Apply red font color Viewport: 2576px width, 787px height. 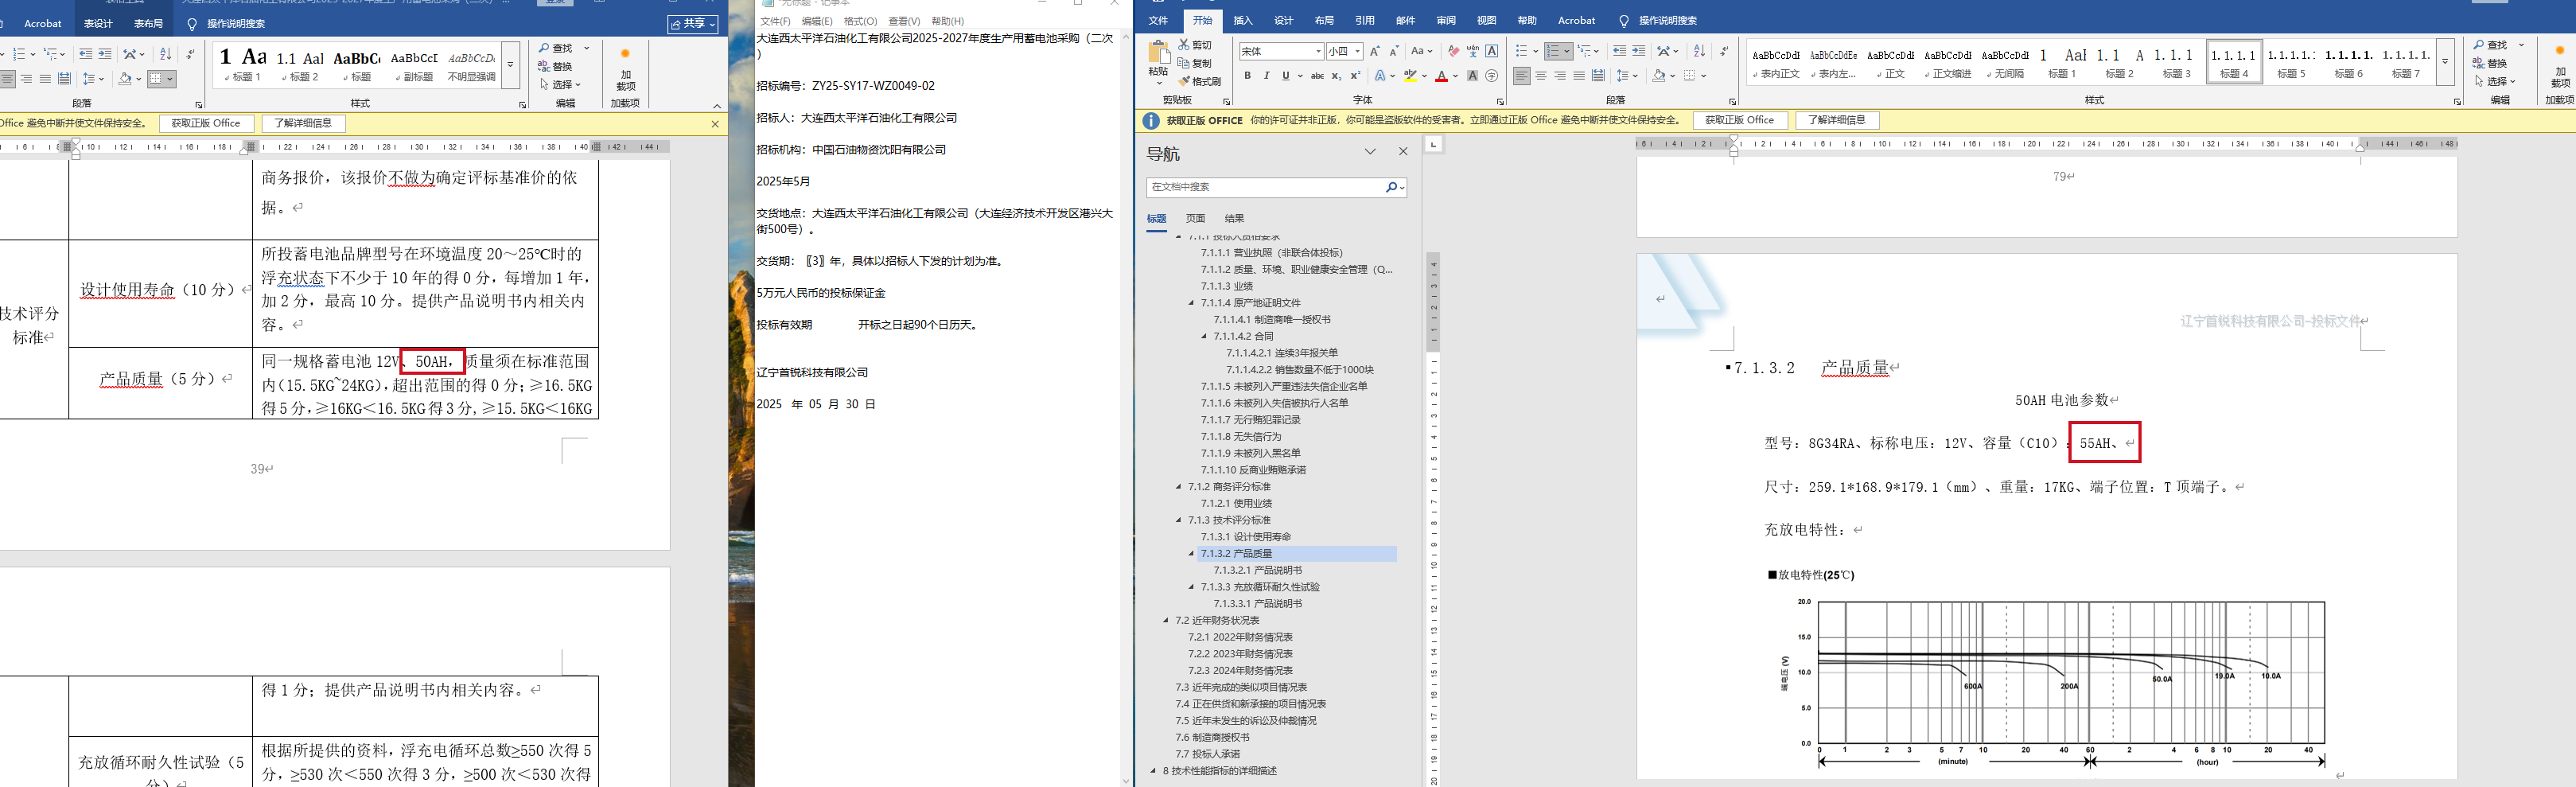pos(1441,76)
